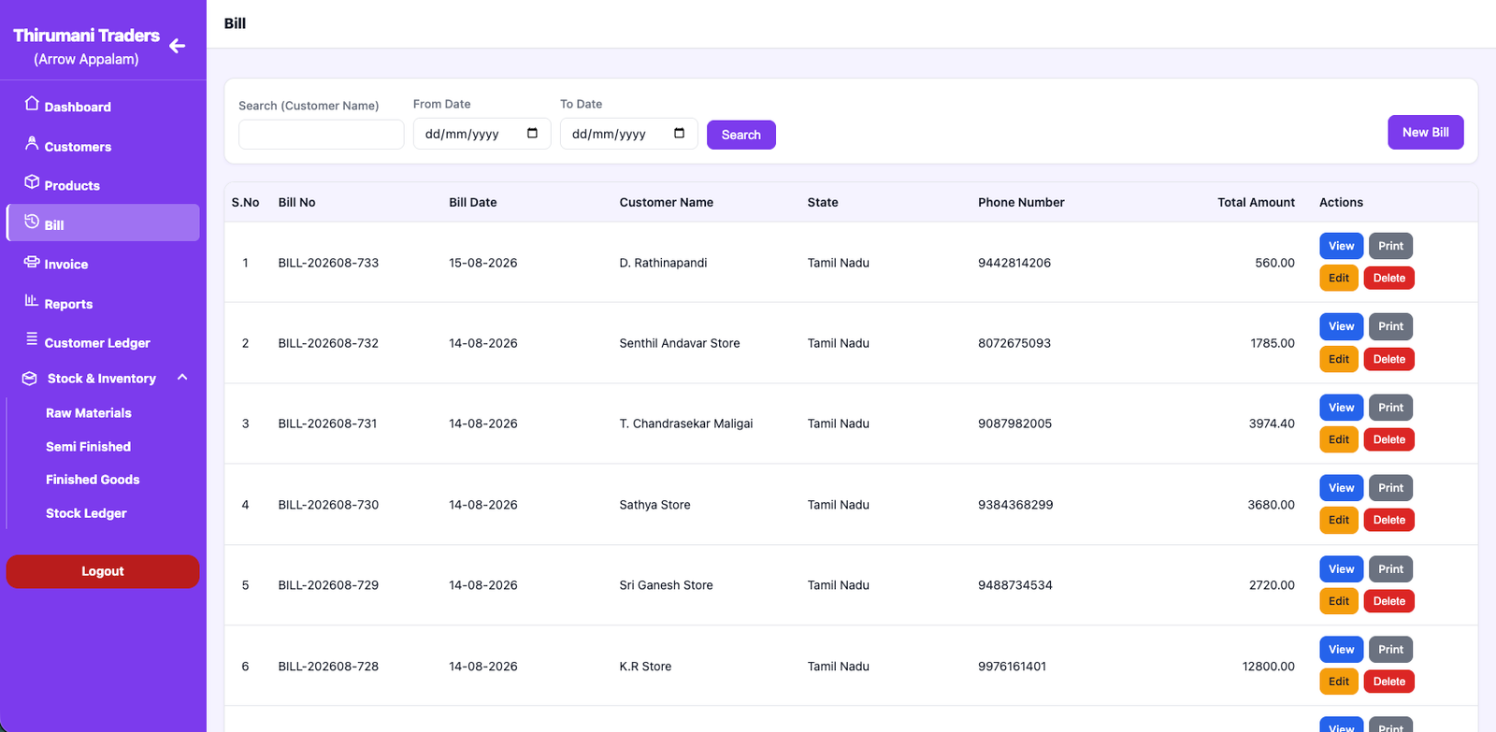The image size is (1496, 732).
Task: Click the red Logout button
Action: click(x=103, y=571)
